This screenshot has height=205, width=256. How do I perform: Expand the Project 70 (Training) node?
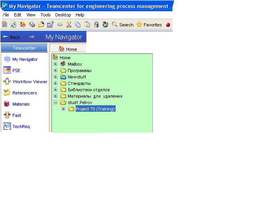click(63, 109)
